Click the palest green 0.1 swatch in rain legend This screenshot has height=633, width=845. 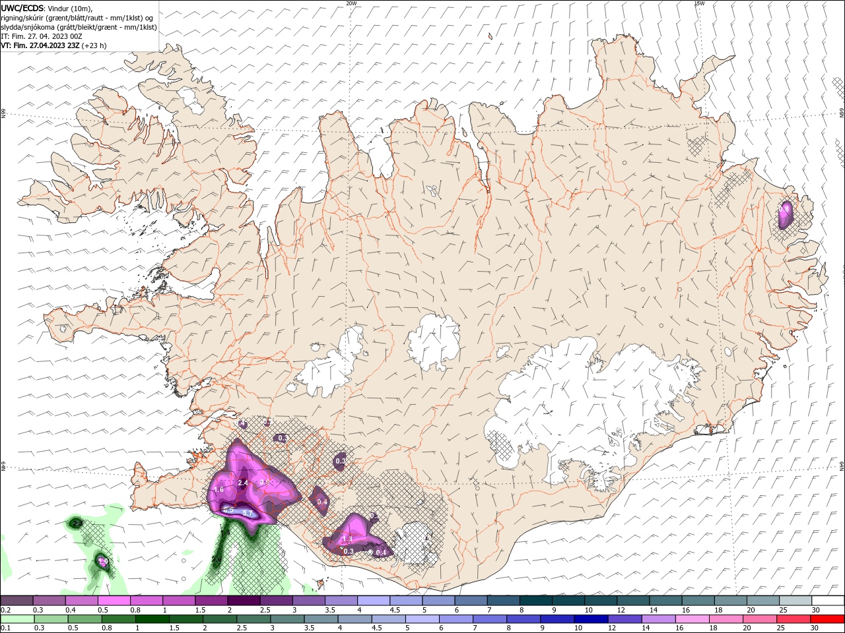coord(17,619)
